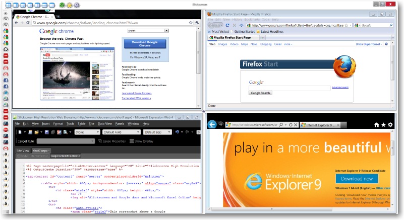Screen dimensions: 404x220
Task: Click Download now on Internet Explorer 9 page
Action: 357,179
